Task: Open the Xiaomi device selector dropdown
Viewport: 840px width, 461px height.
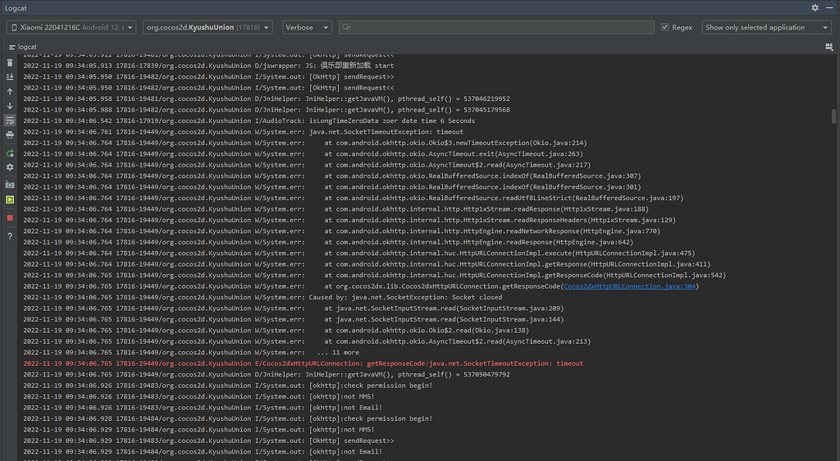Action: coord(71,27)
